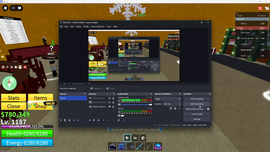Click the pirate skull crossbones icon

tap(7, 67)
